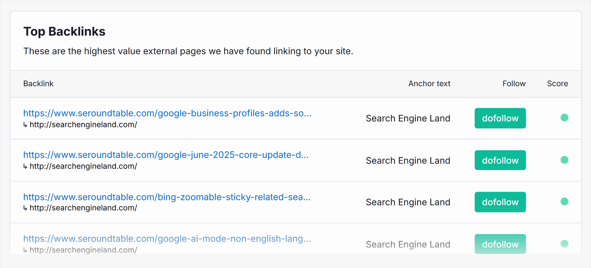Click the dofollow badge in bing-zoomable row
The width and height of the screenshot is (591, 268).
click(500, 202)
